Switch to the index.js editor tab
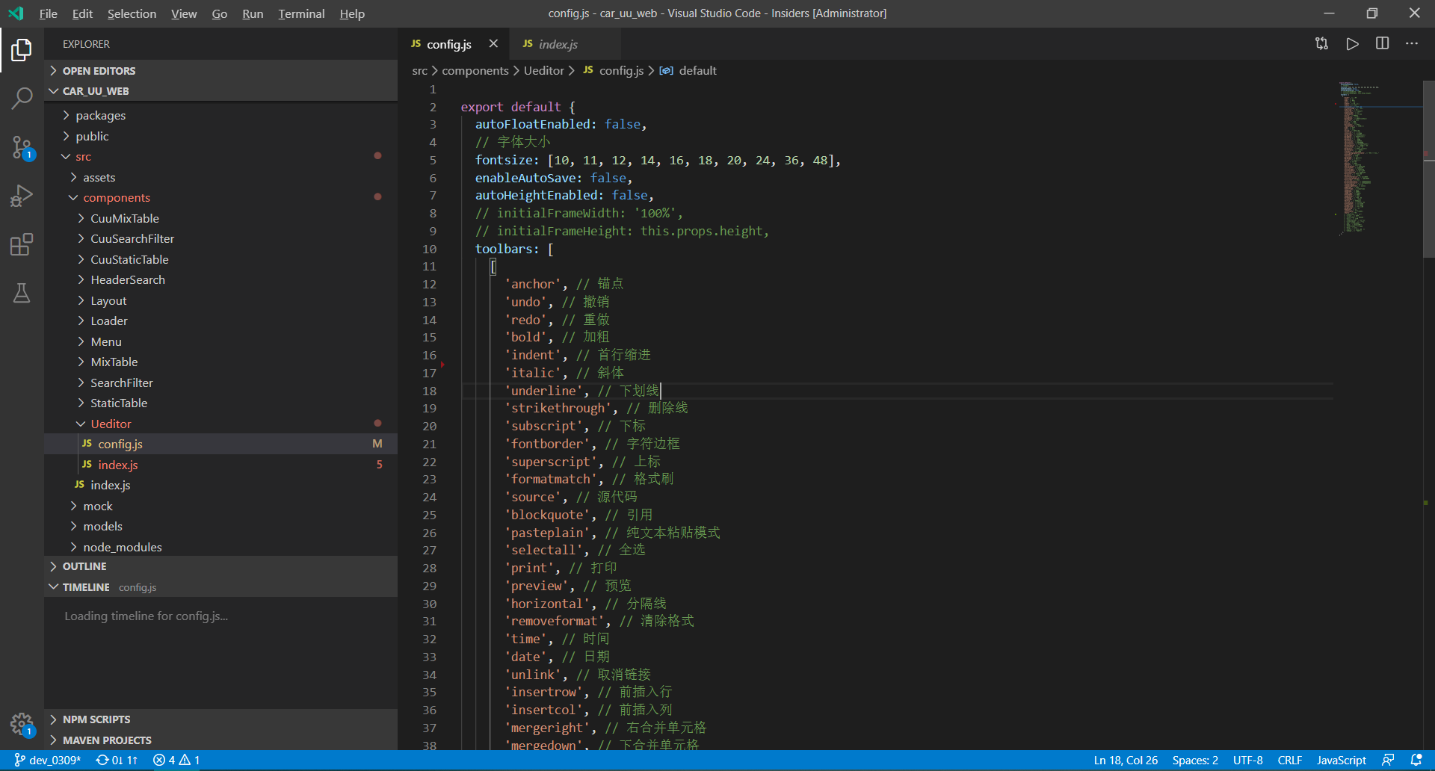1435x771 pixels. (x=558, y=44)
